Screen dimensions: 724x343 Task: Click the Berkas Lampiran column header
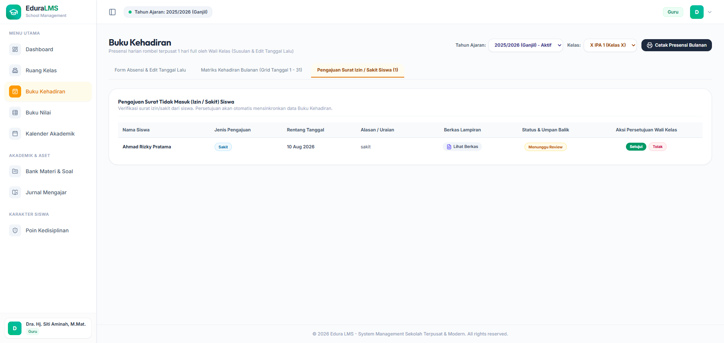pyautogui.click(x=462, y=130)
